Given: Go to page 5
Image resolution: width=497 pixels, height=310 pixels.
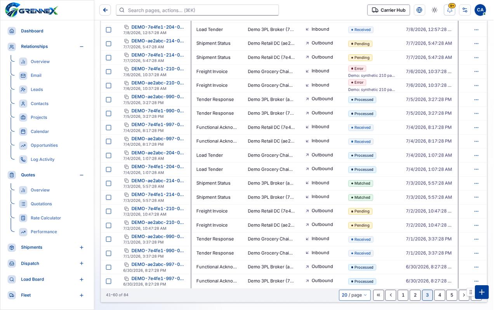Looking at the screenshot, I should coord(452,295).
